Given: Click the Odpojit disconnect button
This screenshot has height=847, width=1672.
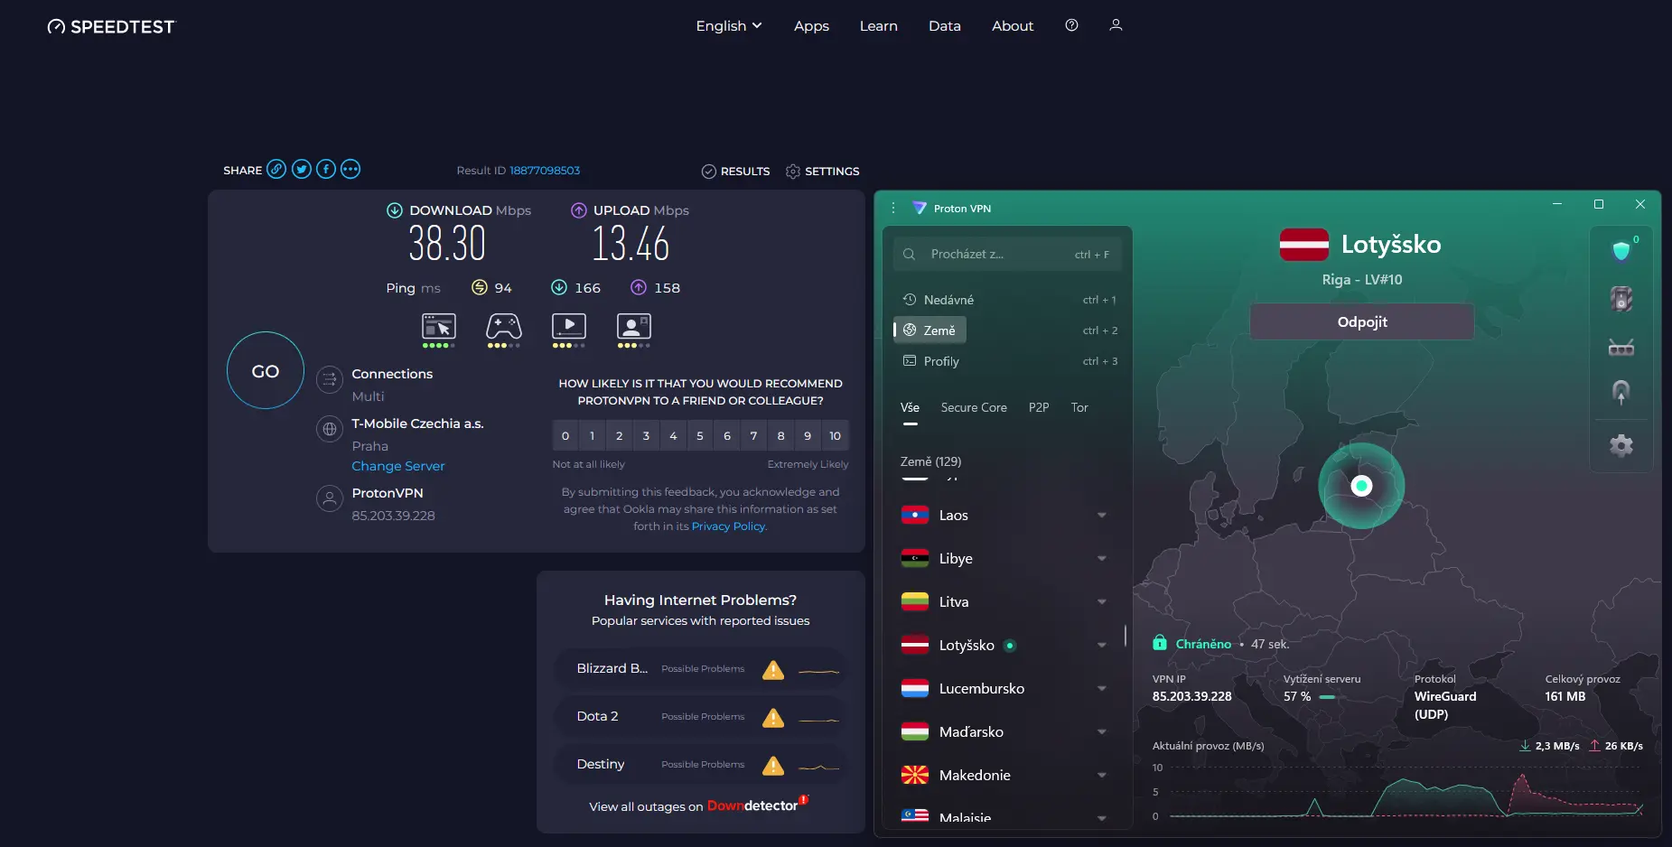Looking at the screenshot, I should [1360, 321].
